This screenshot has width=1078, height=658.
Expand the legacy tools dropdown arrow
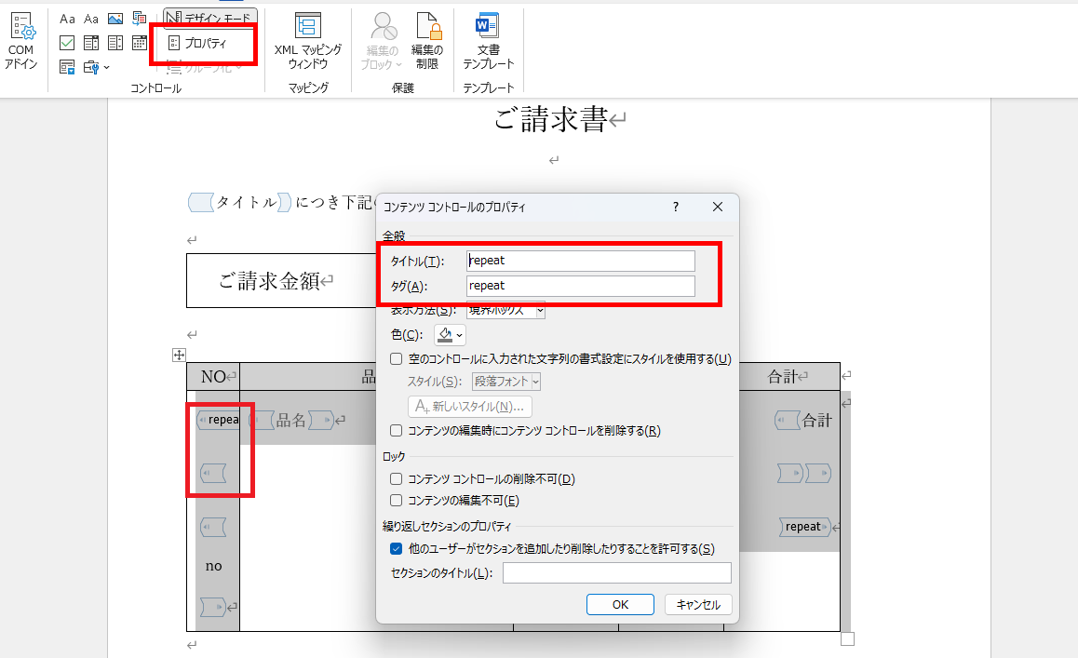point(105,67)
